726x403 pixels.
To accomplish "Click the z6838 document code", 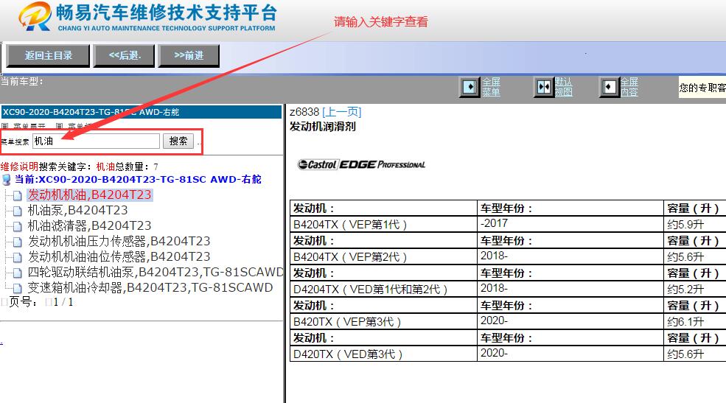I will coord(304,112).
